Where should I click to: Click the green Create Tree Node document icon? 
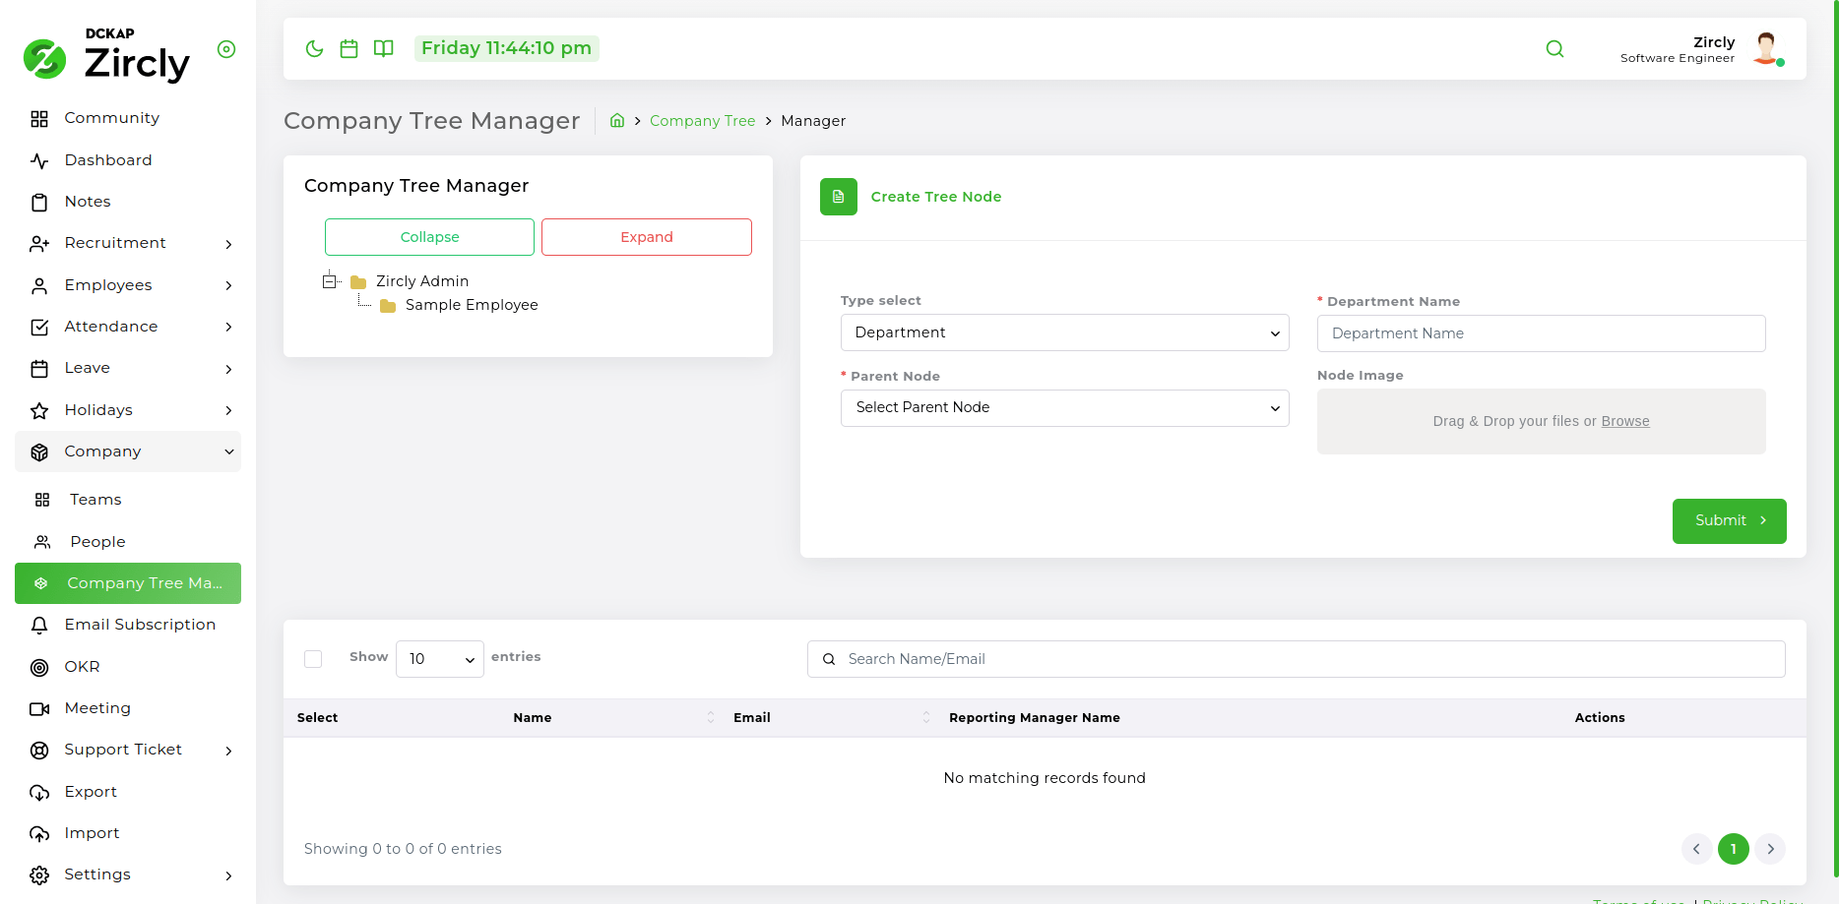(839, 197)
